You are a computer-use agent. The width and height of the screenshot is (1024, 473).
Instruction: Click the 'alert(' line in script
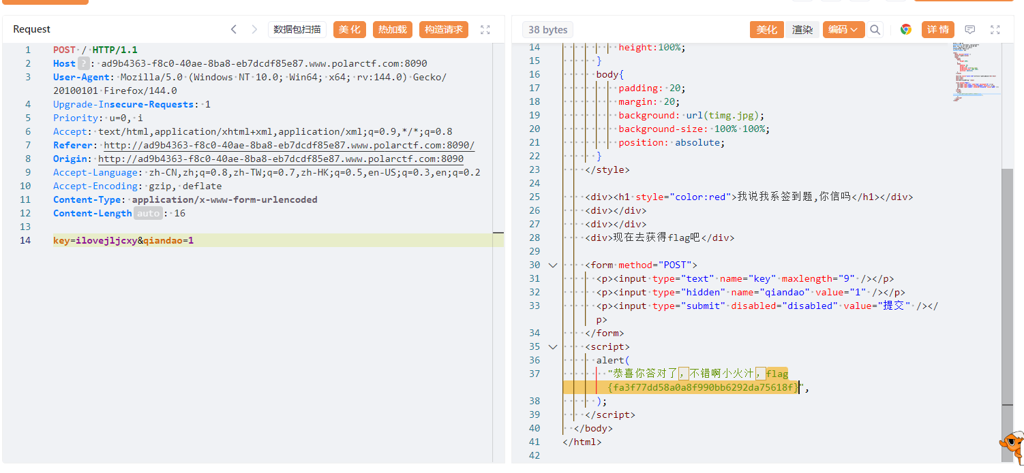pyautogui.click(x=613, y=360)
